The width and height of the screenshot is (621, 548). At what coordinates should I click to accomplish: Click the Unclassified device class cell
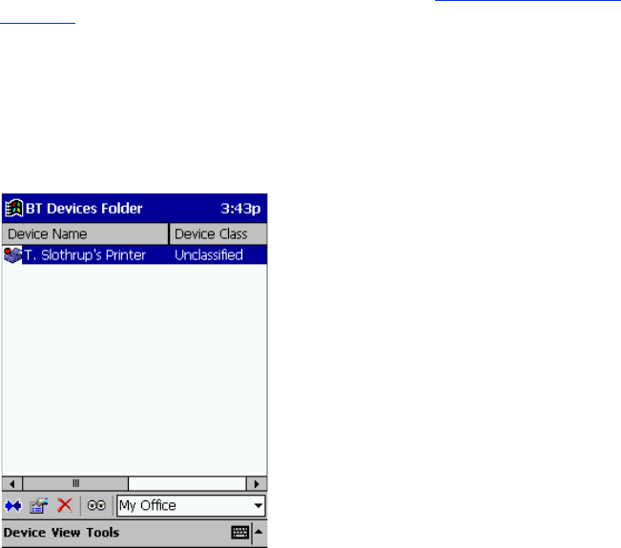209,254
